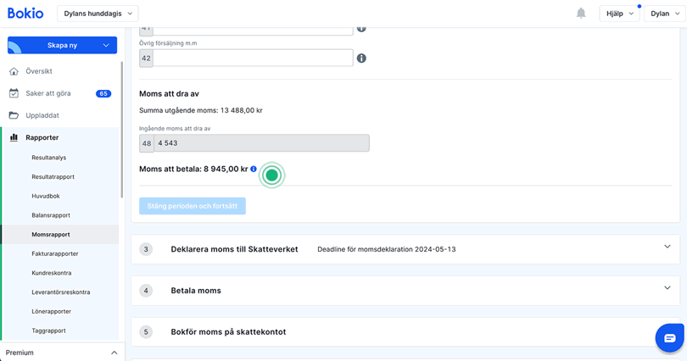687x361 pixels.
Task: Open the chat support bubble
Action: tap(669, 337)
